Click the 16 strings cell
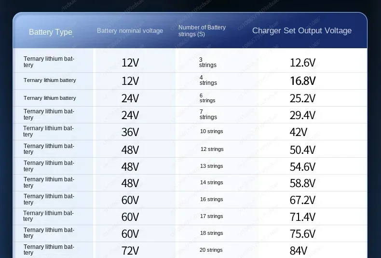Image resolution: width=381 pixels, height=258 pixels. click(211, 200)
